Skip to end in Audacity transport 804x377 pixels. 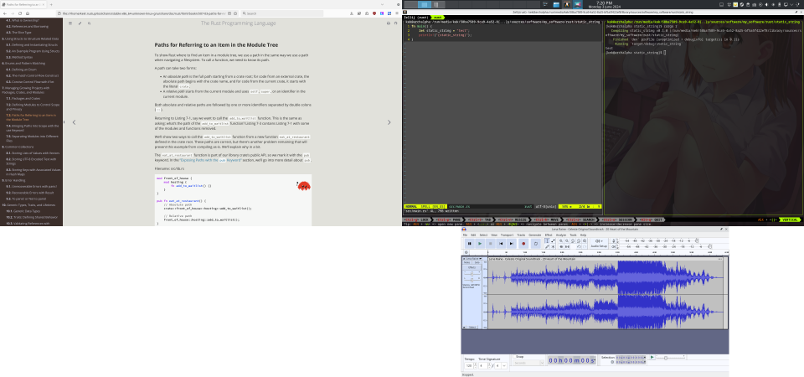pos(511,244)
